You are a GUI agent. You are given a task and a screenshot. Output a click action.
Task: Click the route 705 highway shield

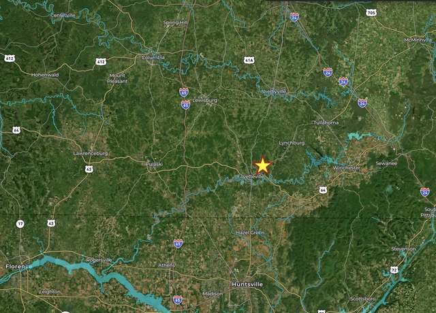click(x=371, y=12)
